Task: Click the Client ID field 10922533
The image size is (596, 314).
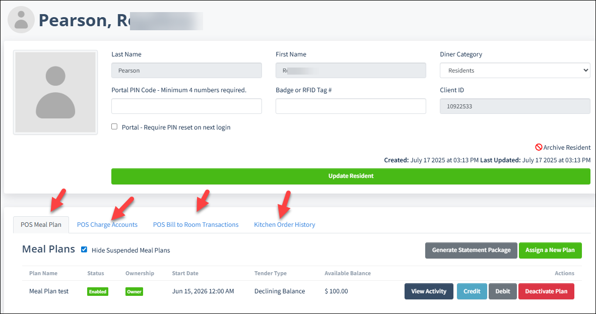Action: [x=515, y=106]
